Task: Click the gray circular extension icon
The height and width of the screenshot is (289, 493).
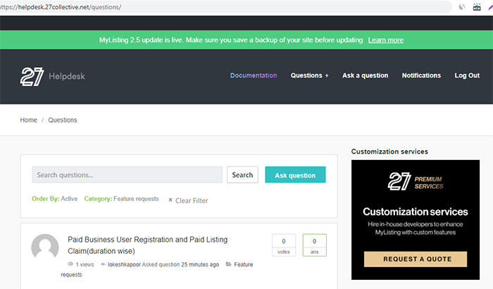Action: [x=461, y=7]
